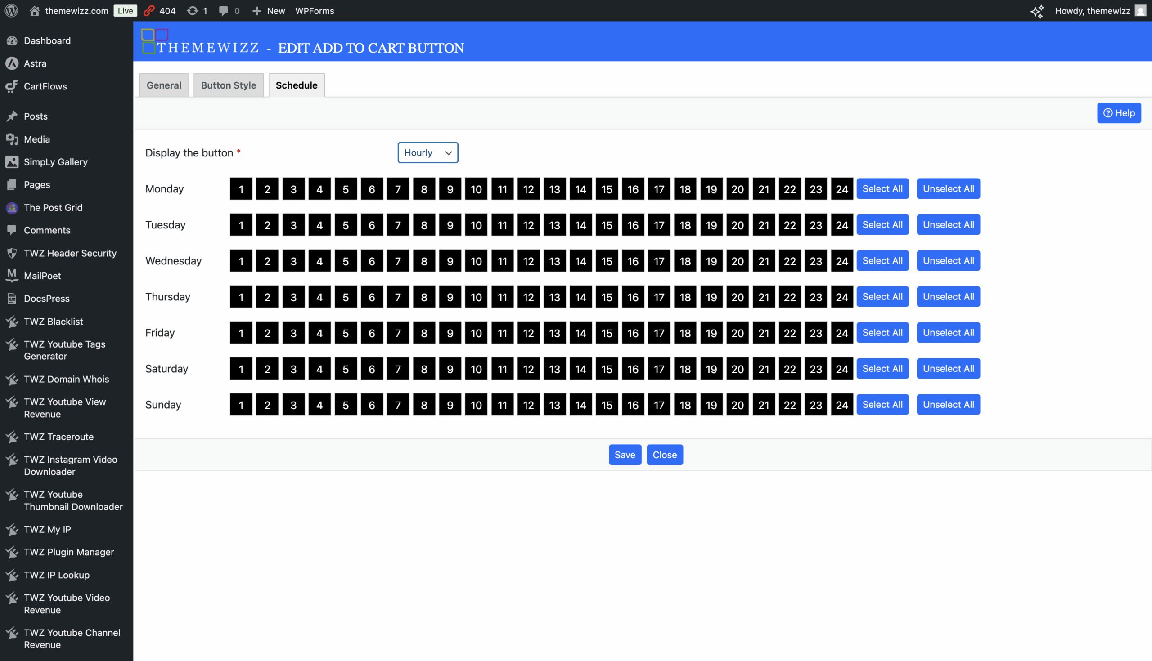Switch to the General tab

[x=163, y=85]
